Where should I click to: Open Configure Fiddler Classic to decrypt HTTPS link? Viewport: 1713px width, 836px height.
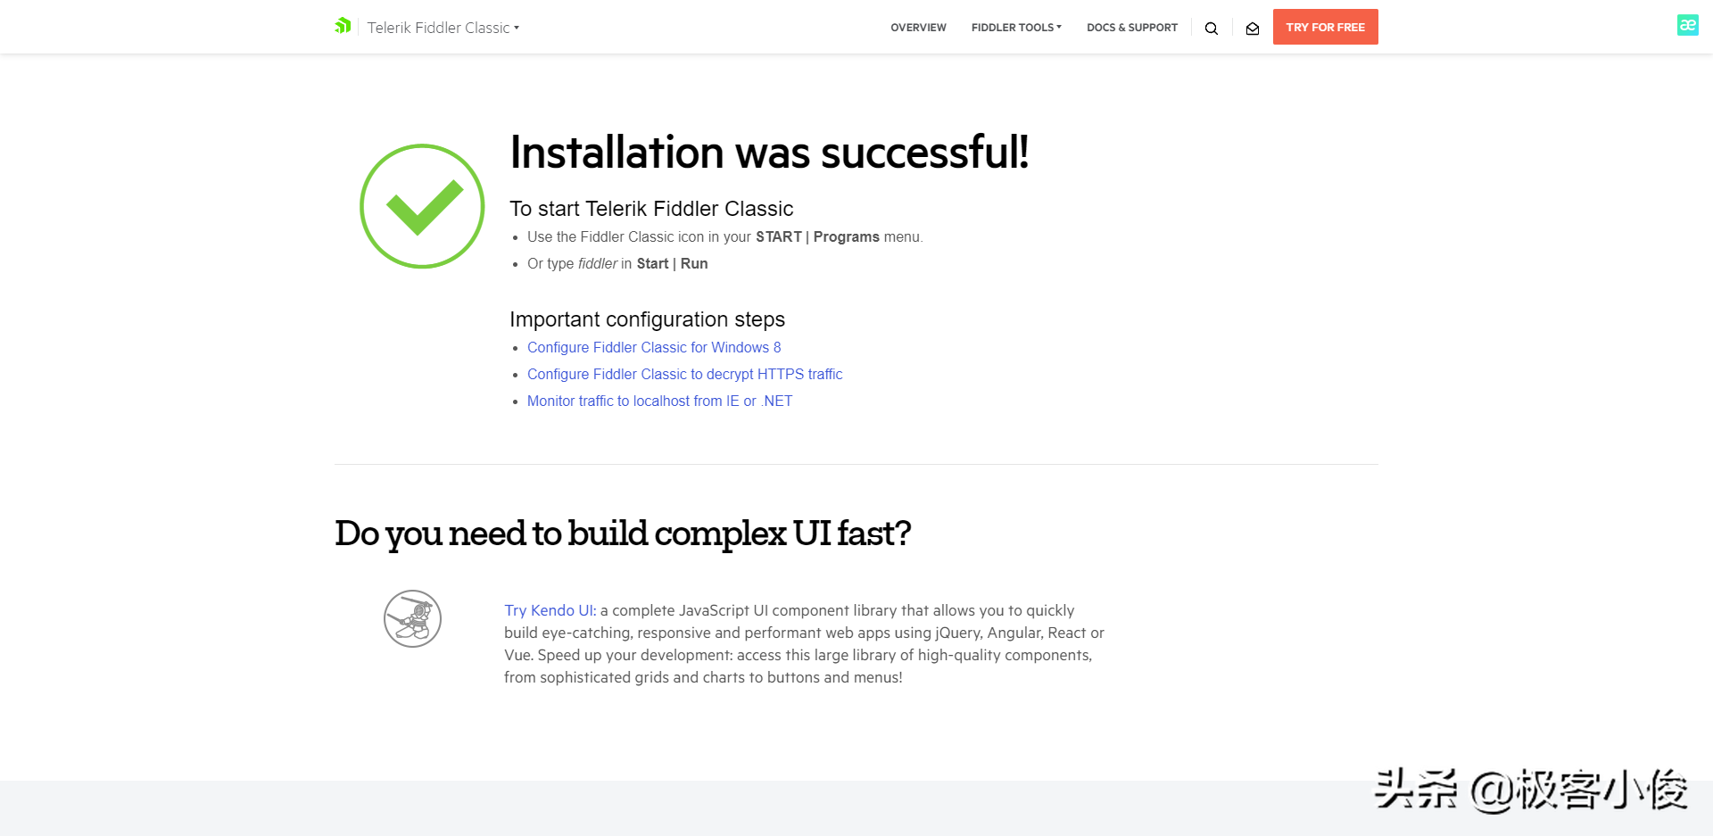684,374
